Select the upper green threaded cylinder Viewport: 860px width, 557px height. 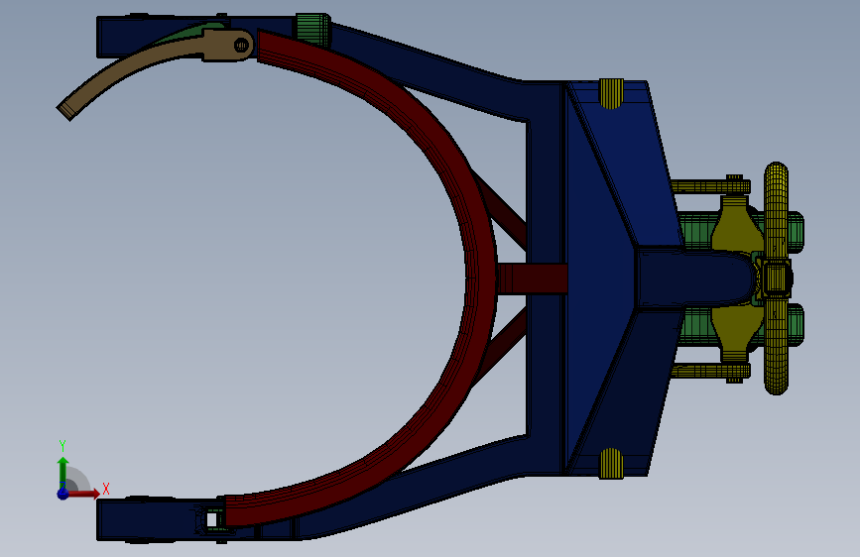(x=697, y=231)
